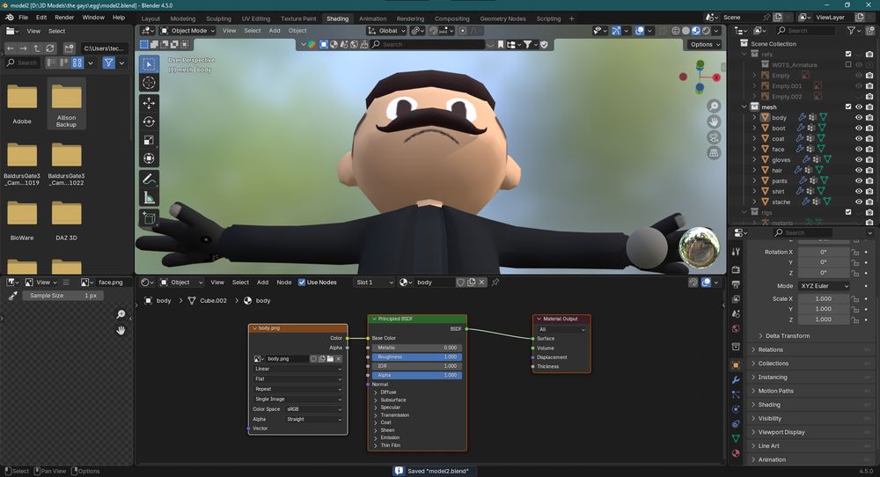Switch to the UV Editing workspace tab

[256, 18]
